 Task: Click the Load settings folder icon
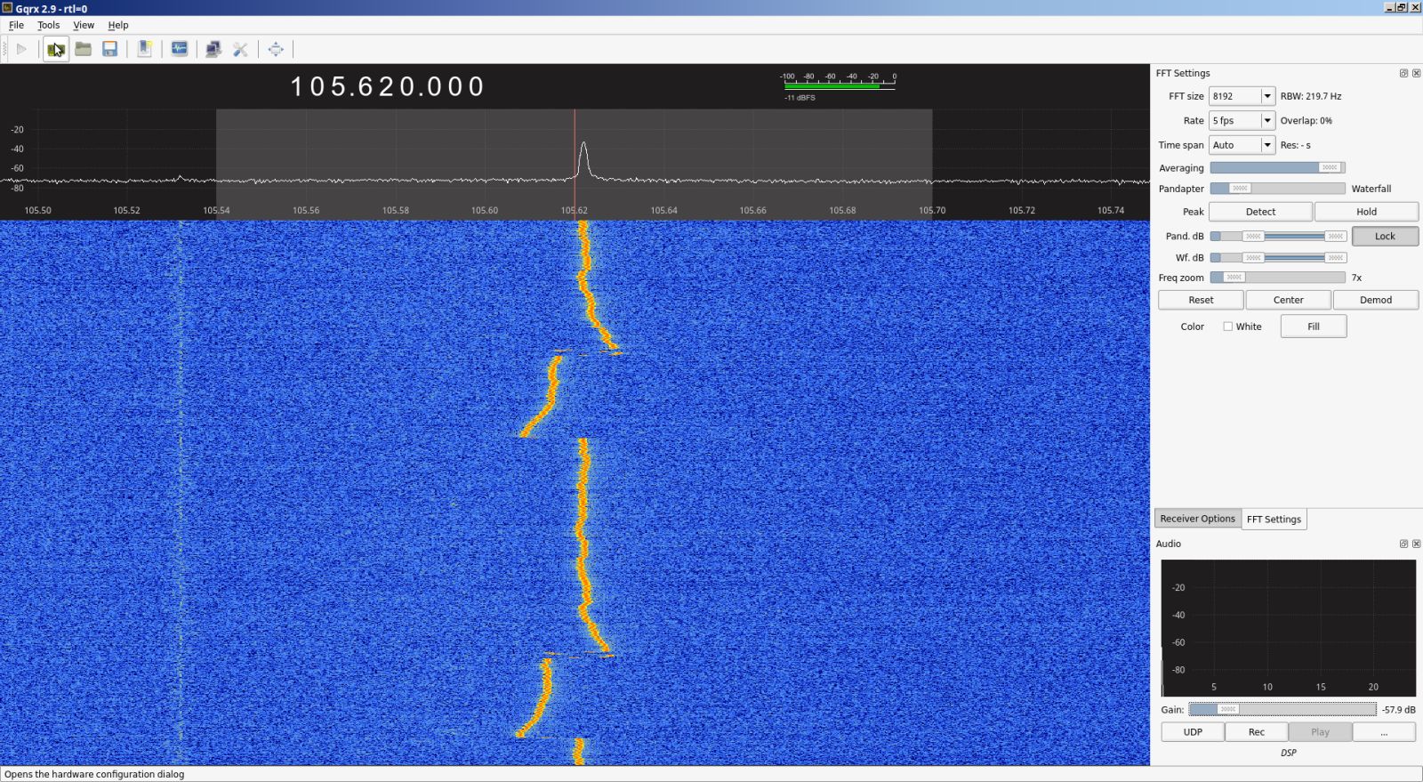point(83,49)
